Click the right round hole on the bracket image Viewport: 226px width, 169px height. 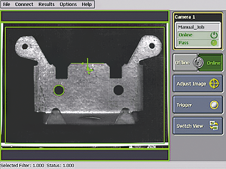118,90
